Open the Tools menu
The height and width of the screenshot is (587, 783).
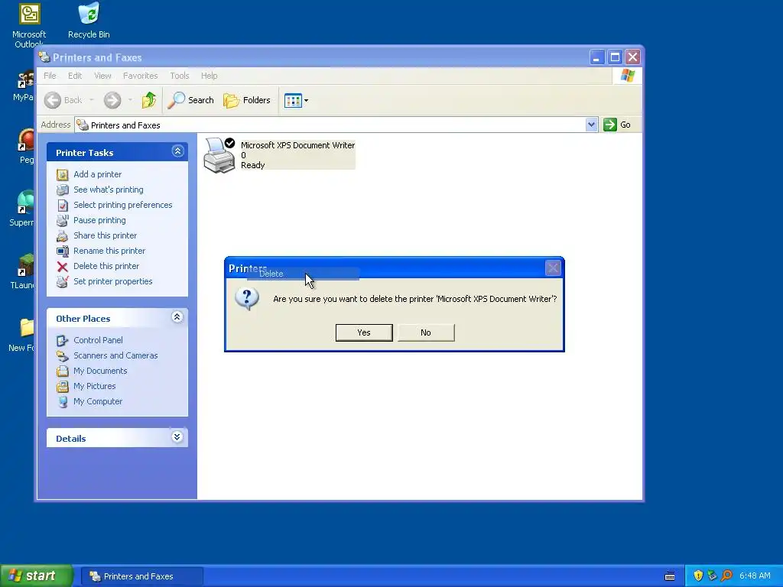click(179, 76)
